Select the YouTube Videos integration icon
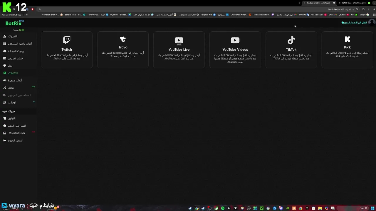Viewport: 376px width, 211px height. (235, 40)
